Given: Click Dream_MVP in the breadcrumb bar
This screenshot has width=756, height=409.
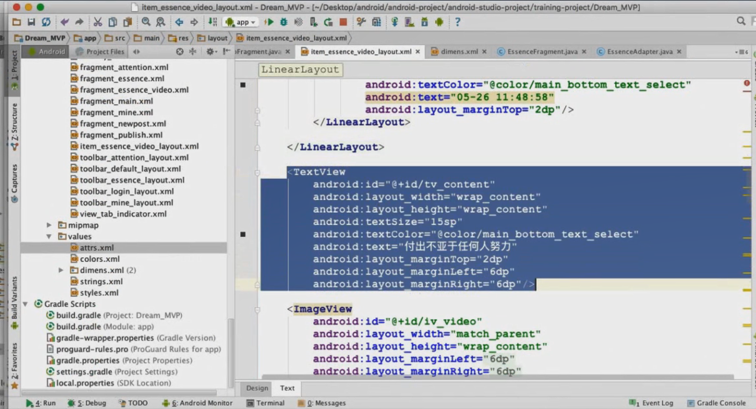Looking at the screenshot, I should click(40, 38).
